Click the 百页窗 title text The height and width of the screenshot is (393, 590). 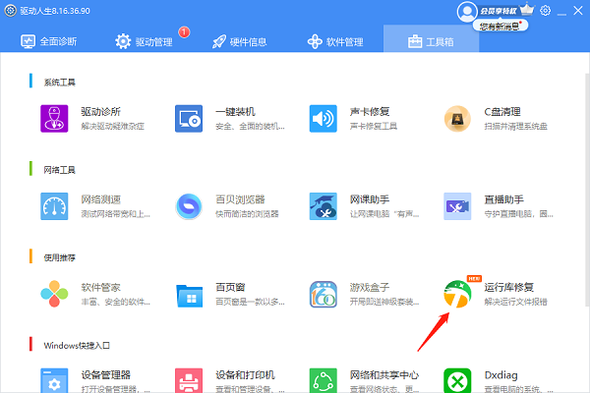[x=230, y=287]
